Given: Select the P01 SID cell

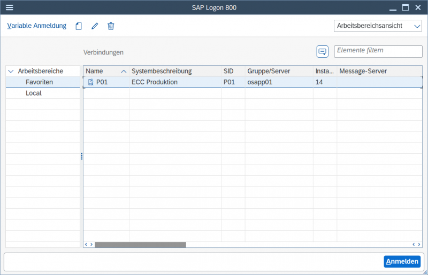Looking at the screenshot, I should pyautogui.click(x=233, y=82).
